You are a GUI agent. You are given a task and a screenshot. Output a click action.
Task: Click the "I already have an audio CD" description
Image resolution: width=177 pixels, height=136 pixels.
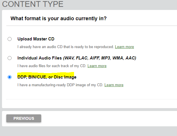[x=66, y=47]
